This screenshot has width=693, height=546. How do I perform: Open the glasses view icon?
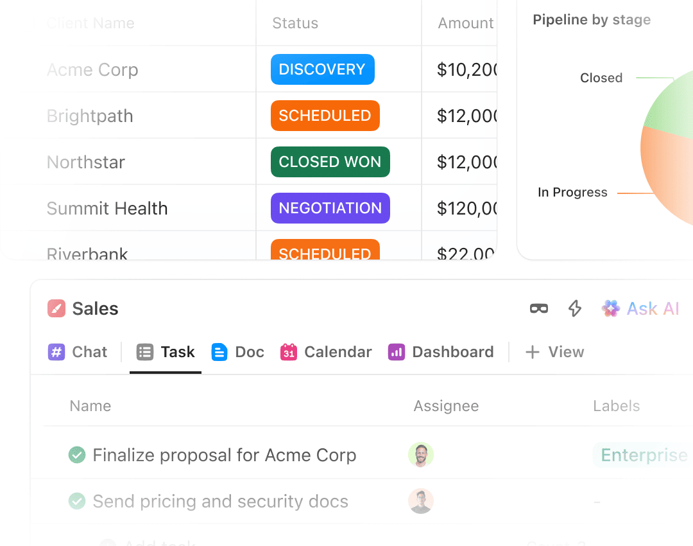(539, 308)
